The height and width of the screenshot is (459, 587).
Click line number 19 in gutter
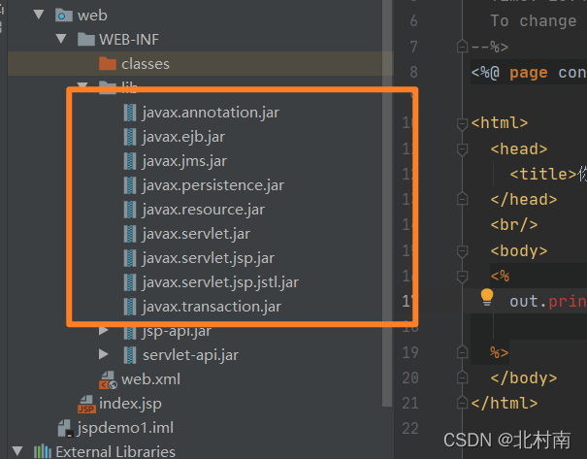pyautogui.click(x=409, y=352)
